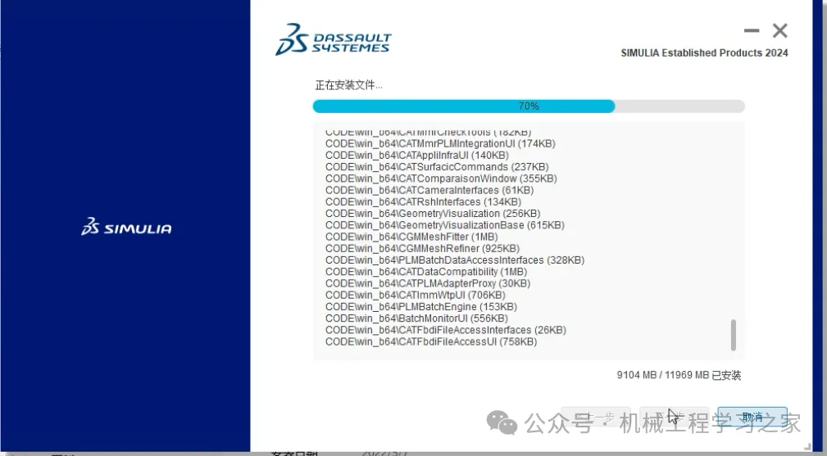Screen dimensions: 827x456
Task: Select the CATFbdiFileAccessUI (758KB) line
Action: pos(431,341)
